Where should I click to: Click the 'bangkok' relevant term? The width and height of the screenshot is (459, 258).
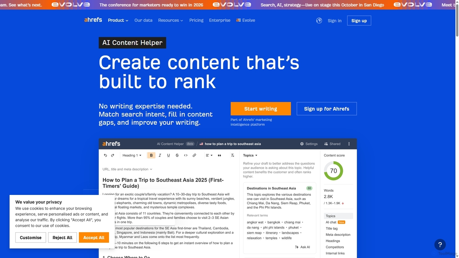point(274,222)
